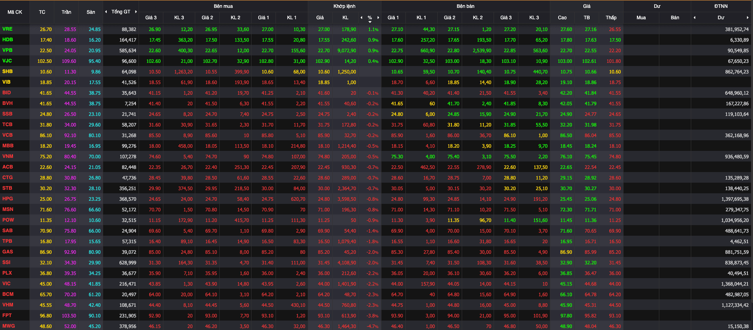Open the GAS stock symbol

[7, 252]
